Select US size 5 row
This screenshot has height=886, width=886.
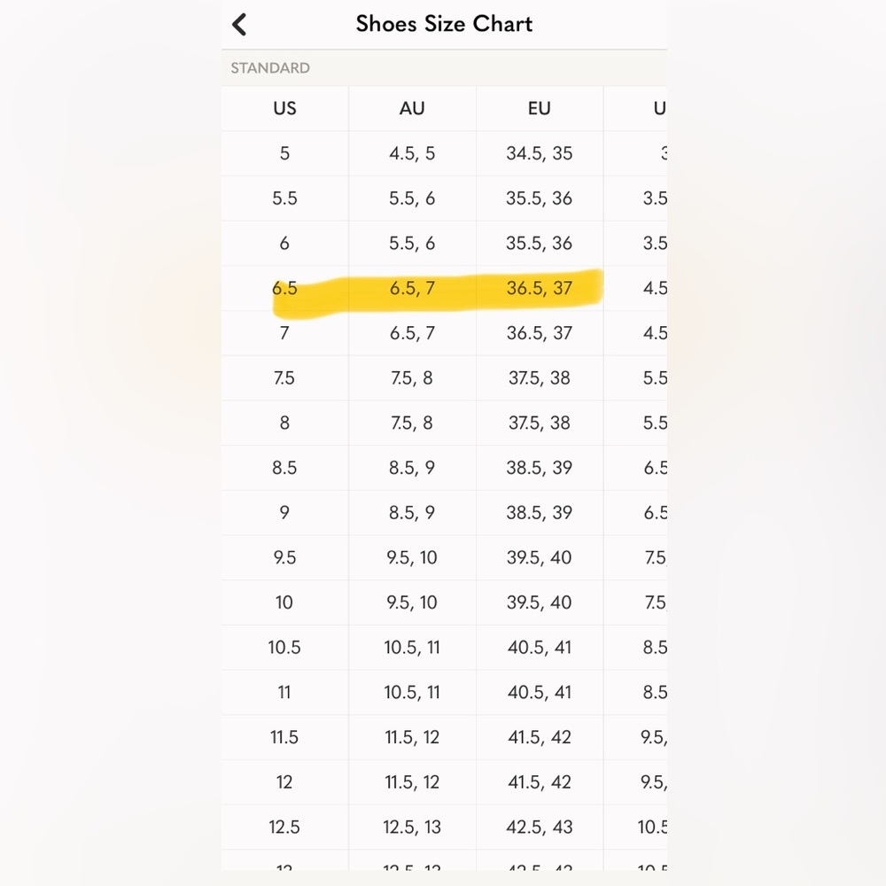pyautogui.click(x=444, y=153)
